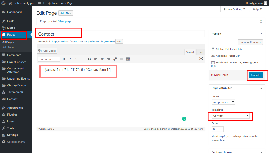269x153 pixels.
Task: Open Howdy, admin account menu
Action: pos(256,3)
